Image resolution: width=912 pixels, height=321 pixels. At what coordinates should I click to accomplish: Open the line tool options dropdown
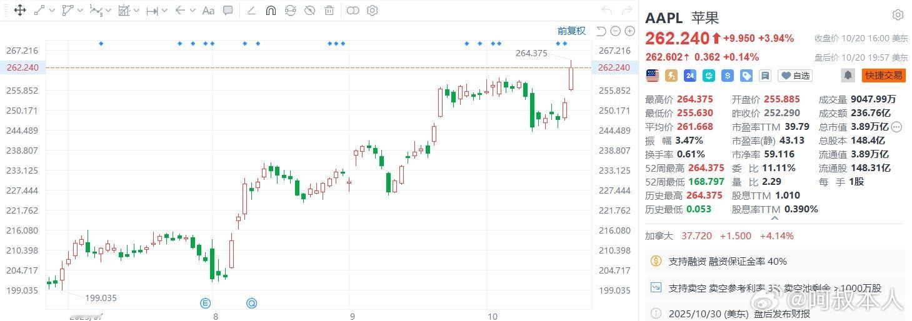(x=52, y=11)
